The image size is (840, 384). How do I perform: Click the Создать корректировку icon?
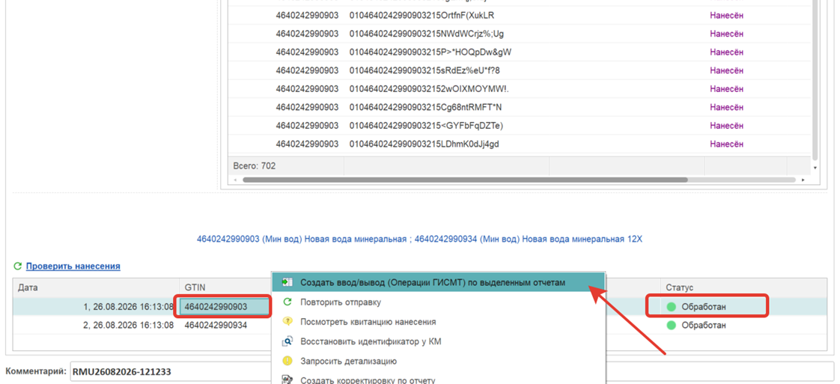287,380
